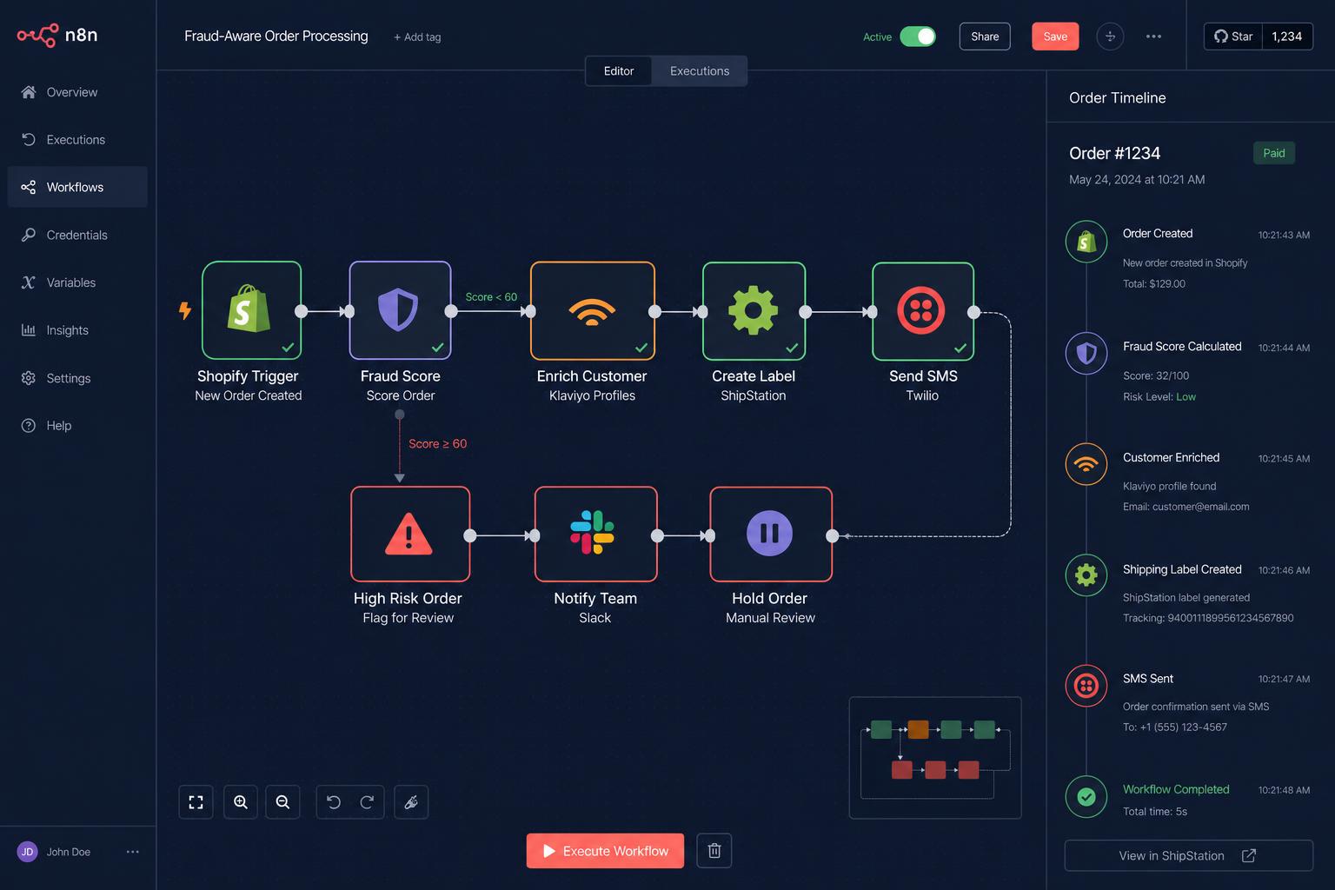
Task: Click the Shopify Trigger output connector dot
Action: coord(301,311)
